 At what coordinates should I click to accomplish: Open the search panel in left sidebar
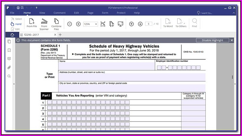(x=9, y=76)
